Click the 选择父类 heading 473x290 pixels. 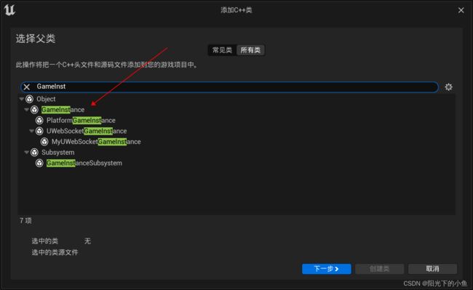click(x=36, y=39)
